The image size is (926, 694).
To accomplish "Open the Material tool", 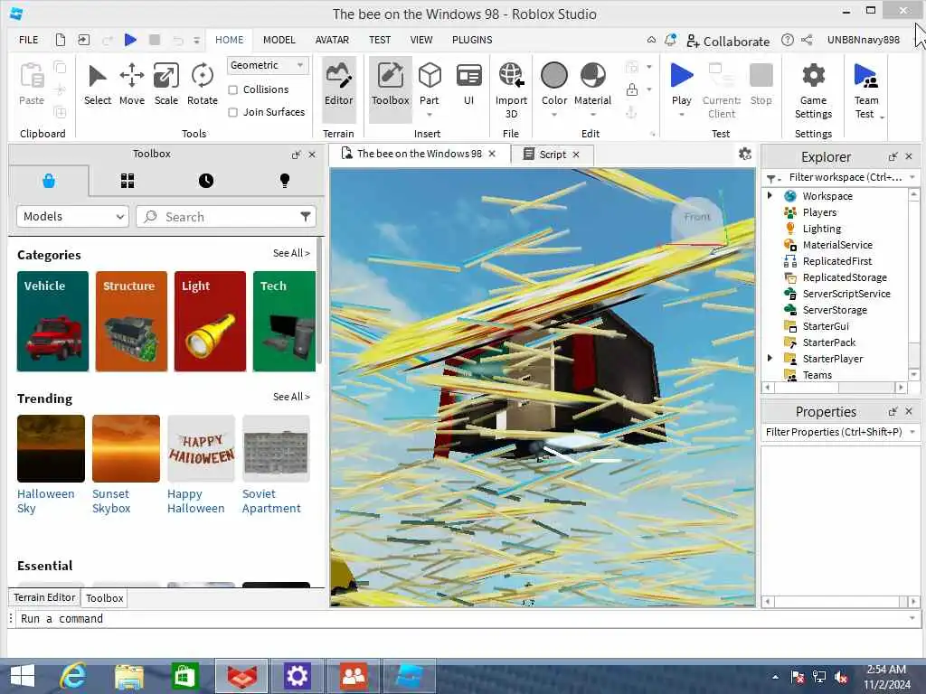I will tap(593, 82).
